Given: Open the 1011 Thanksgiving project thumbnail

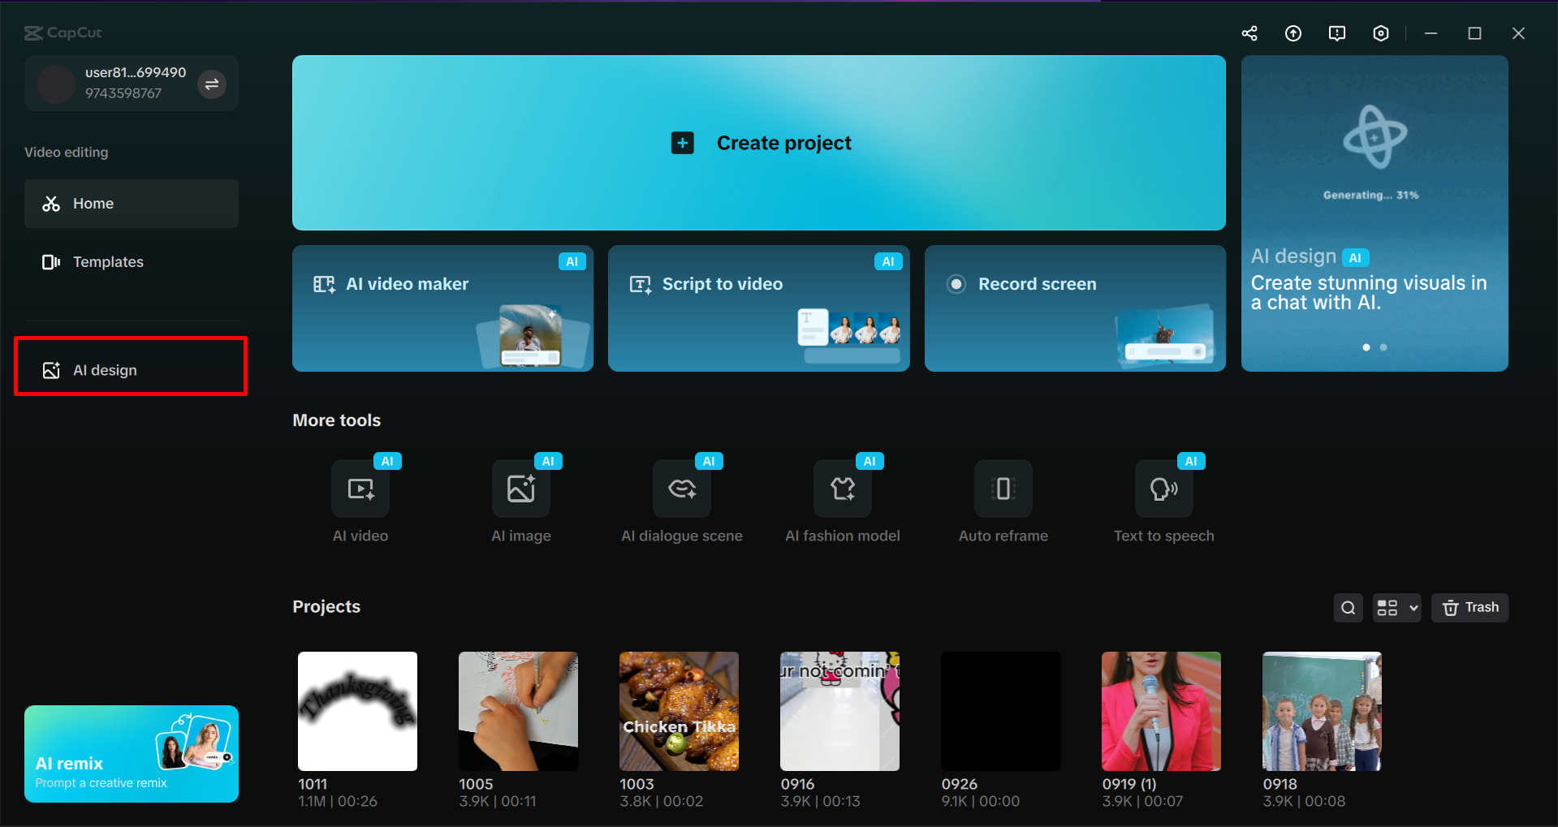Looking at the screenshot, I should pyautogui.click(x=357, y=711).
